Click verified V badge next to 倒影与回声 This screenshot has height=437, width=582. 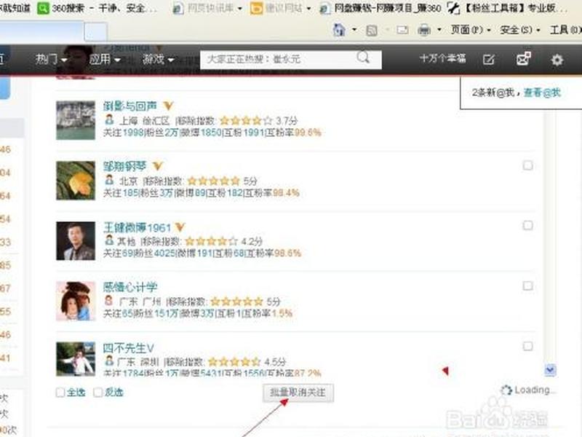click(168, 106)
